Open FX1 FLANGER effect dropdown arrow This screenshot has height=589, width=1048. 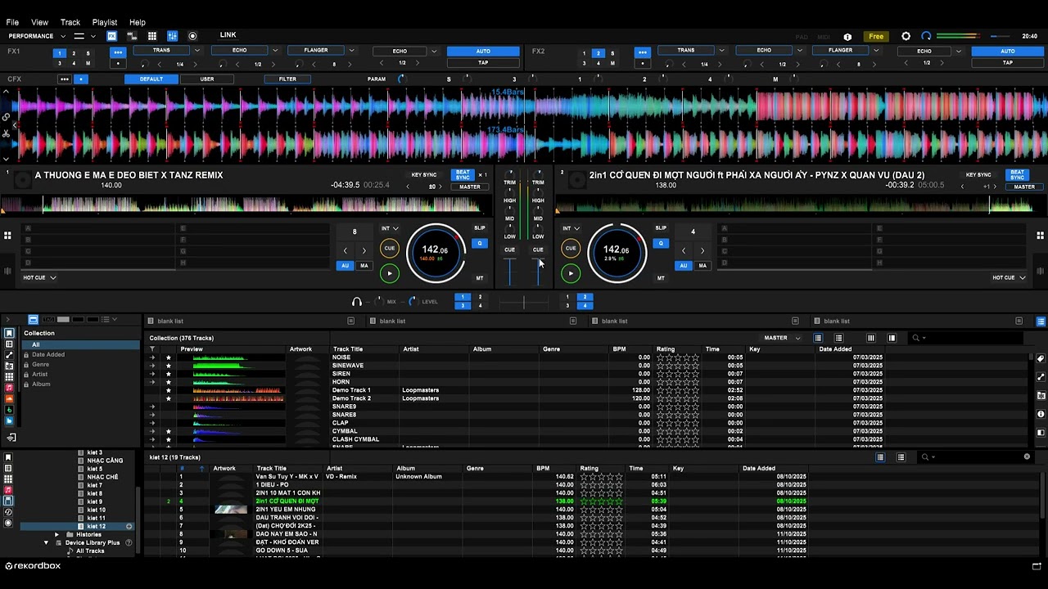tap(351, 51)
